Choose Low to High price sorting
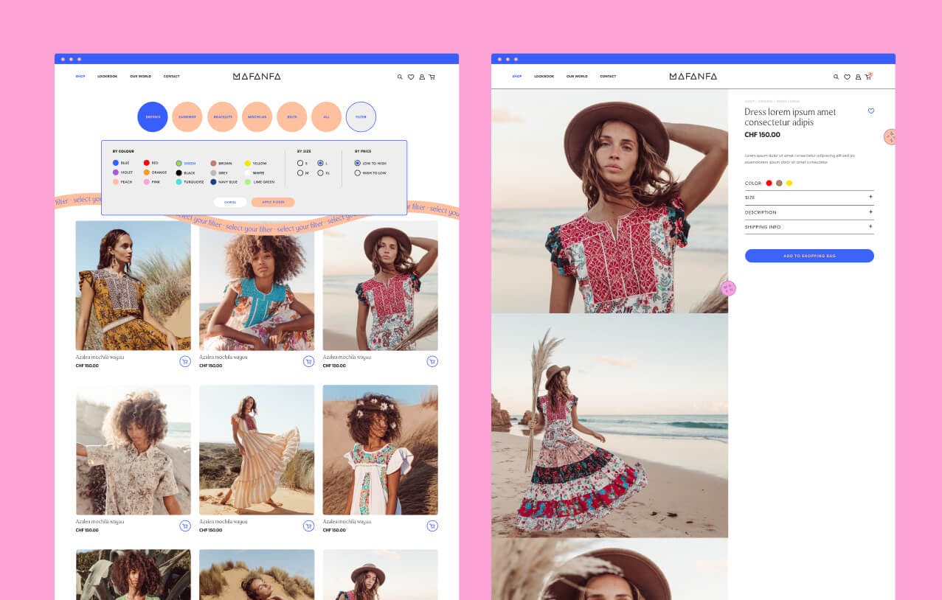The height and width of the screenshot is (600, 942). click(x=358, y=163)
